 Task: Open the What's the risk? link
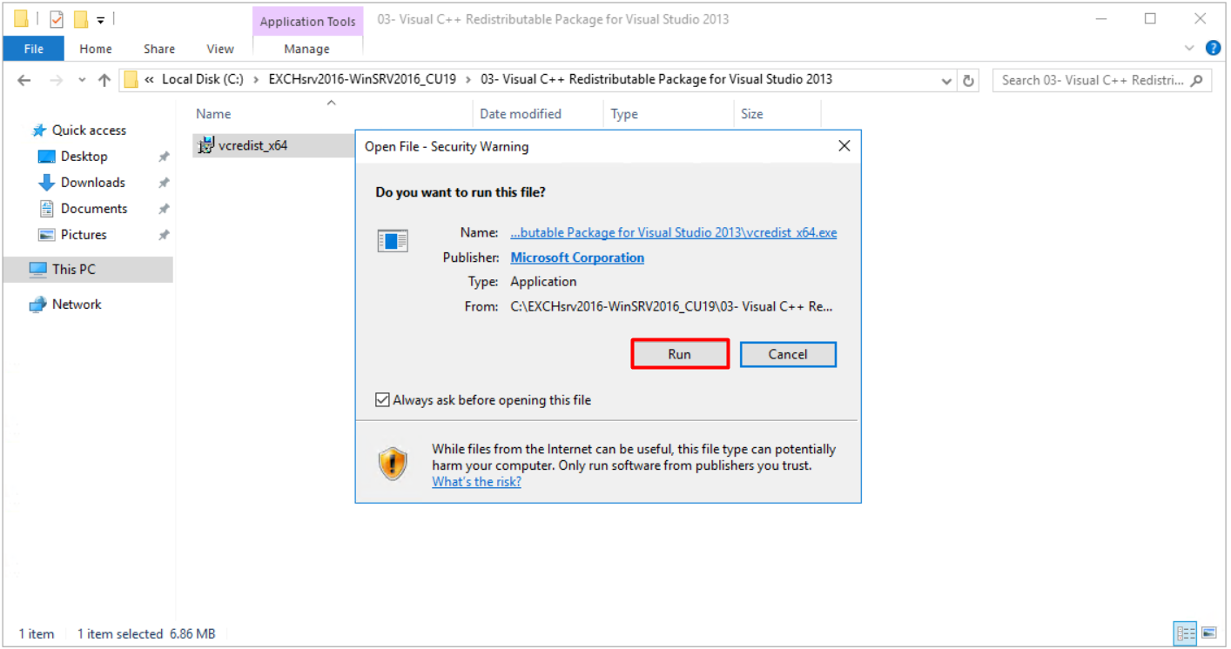tap(476, 482)
